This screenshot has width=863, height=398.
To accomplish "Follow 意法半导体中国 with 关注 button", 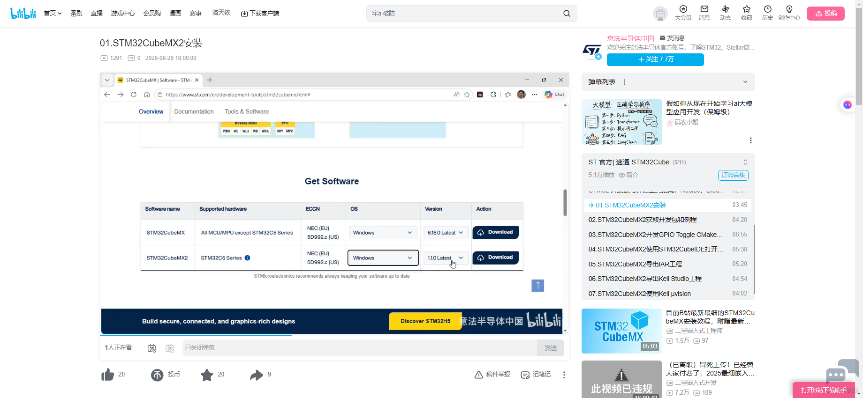I will click(x=655, y=59).
